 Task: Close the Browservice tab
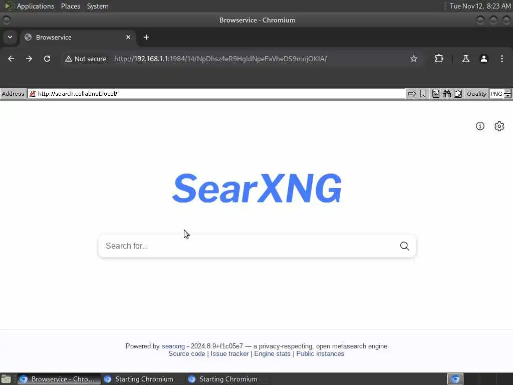128,37
